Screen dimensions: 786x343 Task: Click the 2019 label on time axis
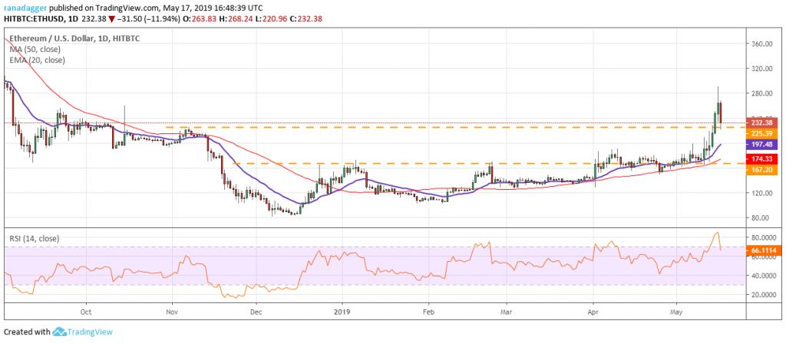pyautogui.click(x=342, y=312)
